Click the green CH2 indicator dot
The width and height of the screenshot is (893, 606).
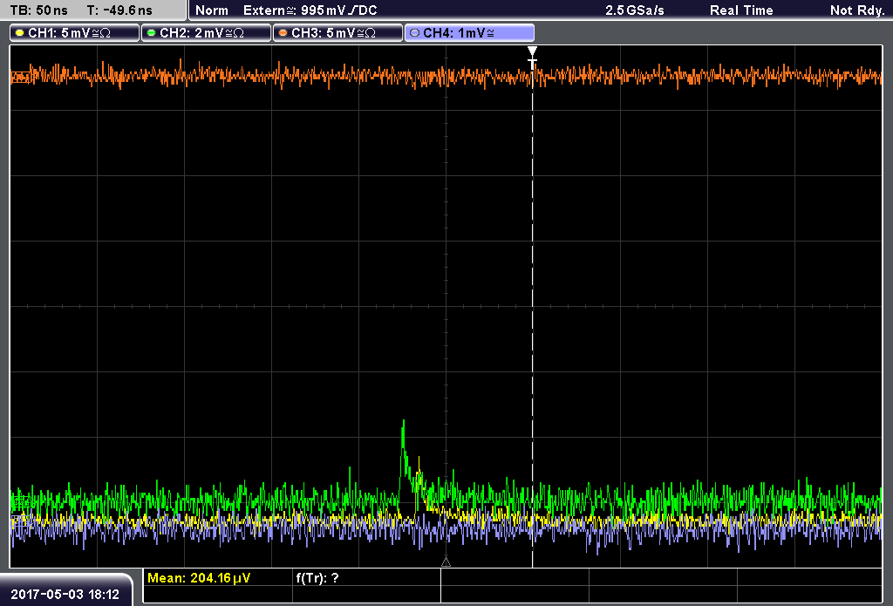152,33
